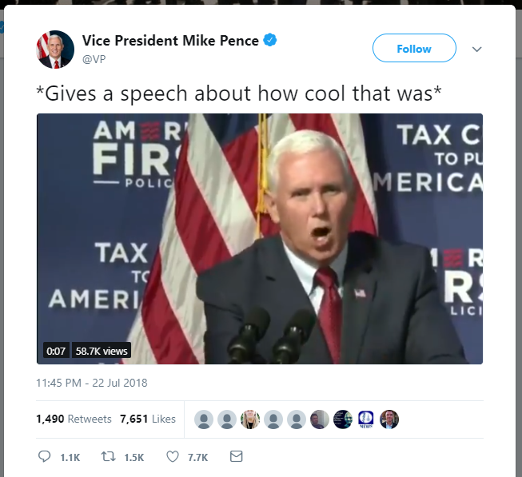Click the rightmost liker avatar
This screenshot has width=522, height=477.
(389, 419)
